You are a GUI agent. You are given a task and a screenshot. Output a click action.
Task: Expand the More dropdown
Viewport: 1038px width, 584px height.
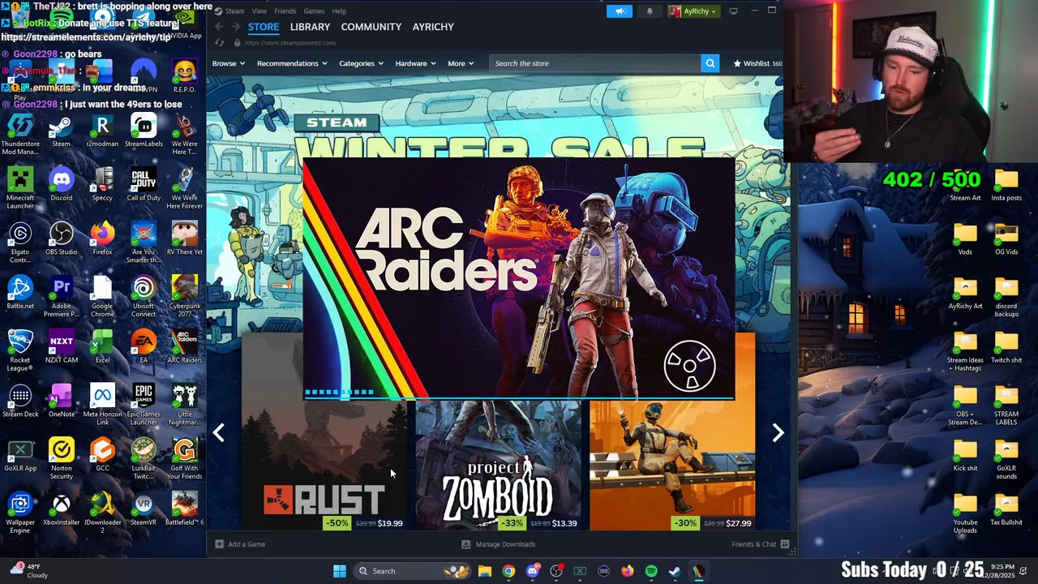[x=461, y=63]
